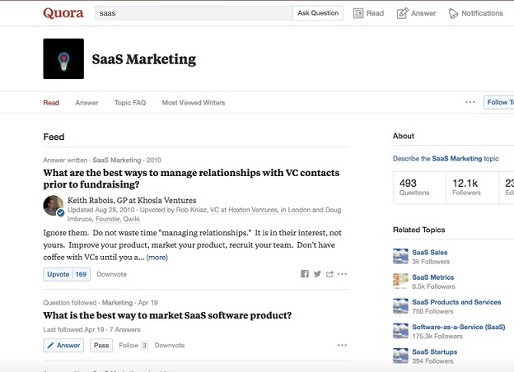Click Read text link in header

376,13
